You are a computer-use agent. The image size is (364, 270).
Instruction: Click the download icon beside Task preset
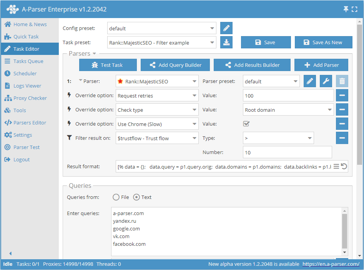click(226, 43)
